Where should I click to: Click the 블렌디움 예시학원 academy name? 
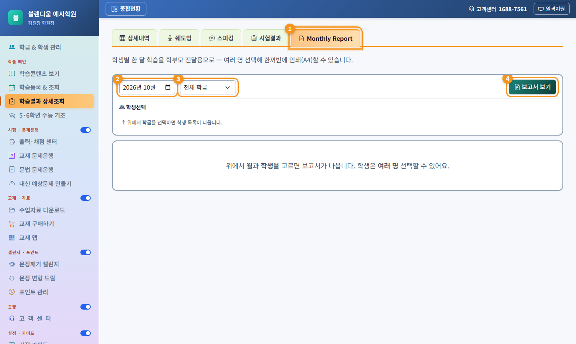point(52,14)
